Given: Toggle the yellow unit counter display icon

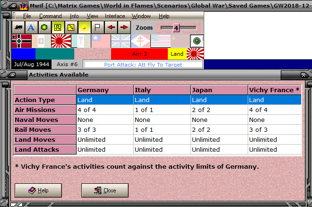Looking at the screenshot, I should (58, 27).
